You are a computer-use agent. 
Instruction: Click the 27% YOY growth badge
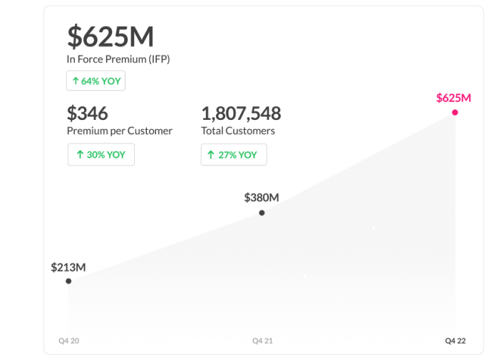point(233,154)
